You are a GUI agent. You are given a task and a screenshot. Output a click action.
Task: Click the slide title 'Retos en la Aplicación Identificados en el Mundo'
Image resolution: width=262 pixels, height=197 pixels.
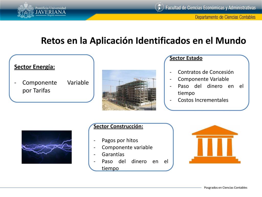point(144,41)
